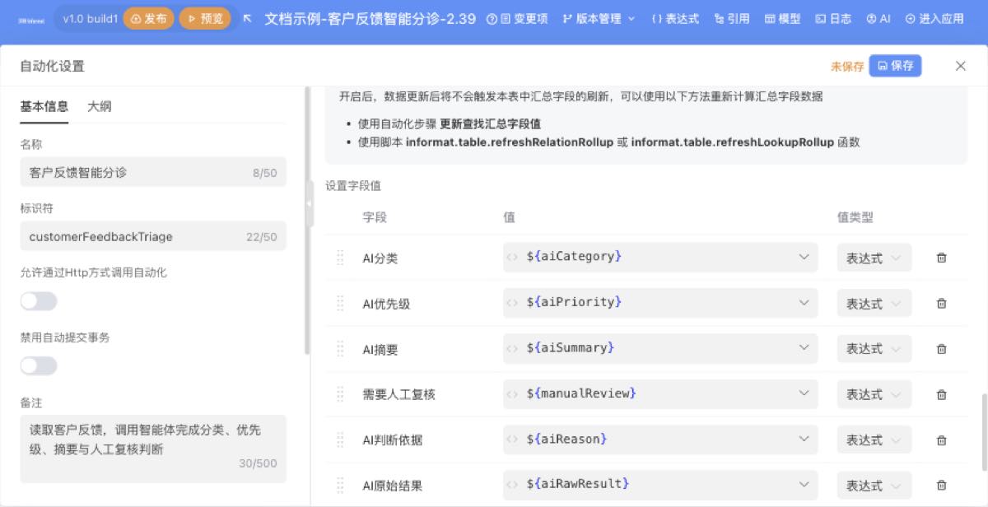The width and height of the screenshot is (988, 507).
Task: Close the 自动化设置 dialog
Action: tap(960, 66)
